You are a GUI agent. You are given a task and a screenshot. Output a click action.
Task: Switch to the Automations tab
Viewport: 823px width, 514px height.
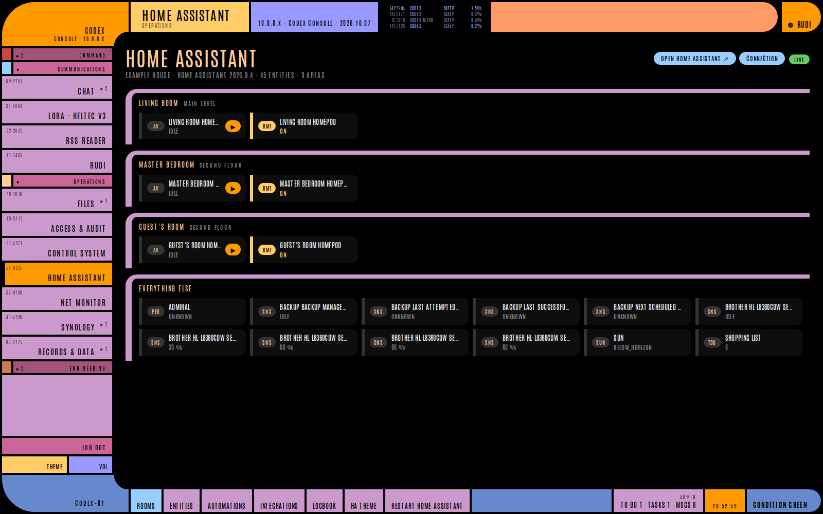(227, 501)
